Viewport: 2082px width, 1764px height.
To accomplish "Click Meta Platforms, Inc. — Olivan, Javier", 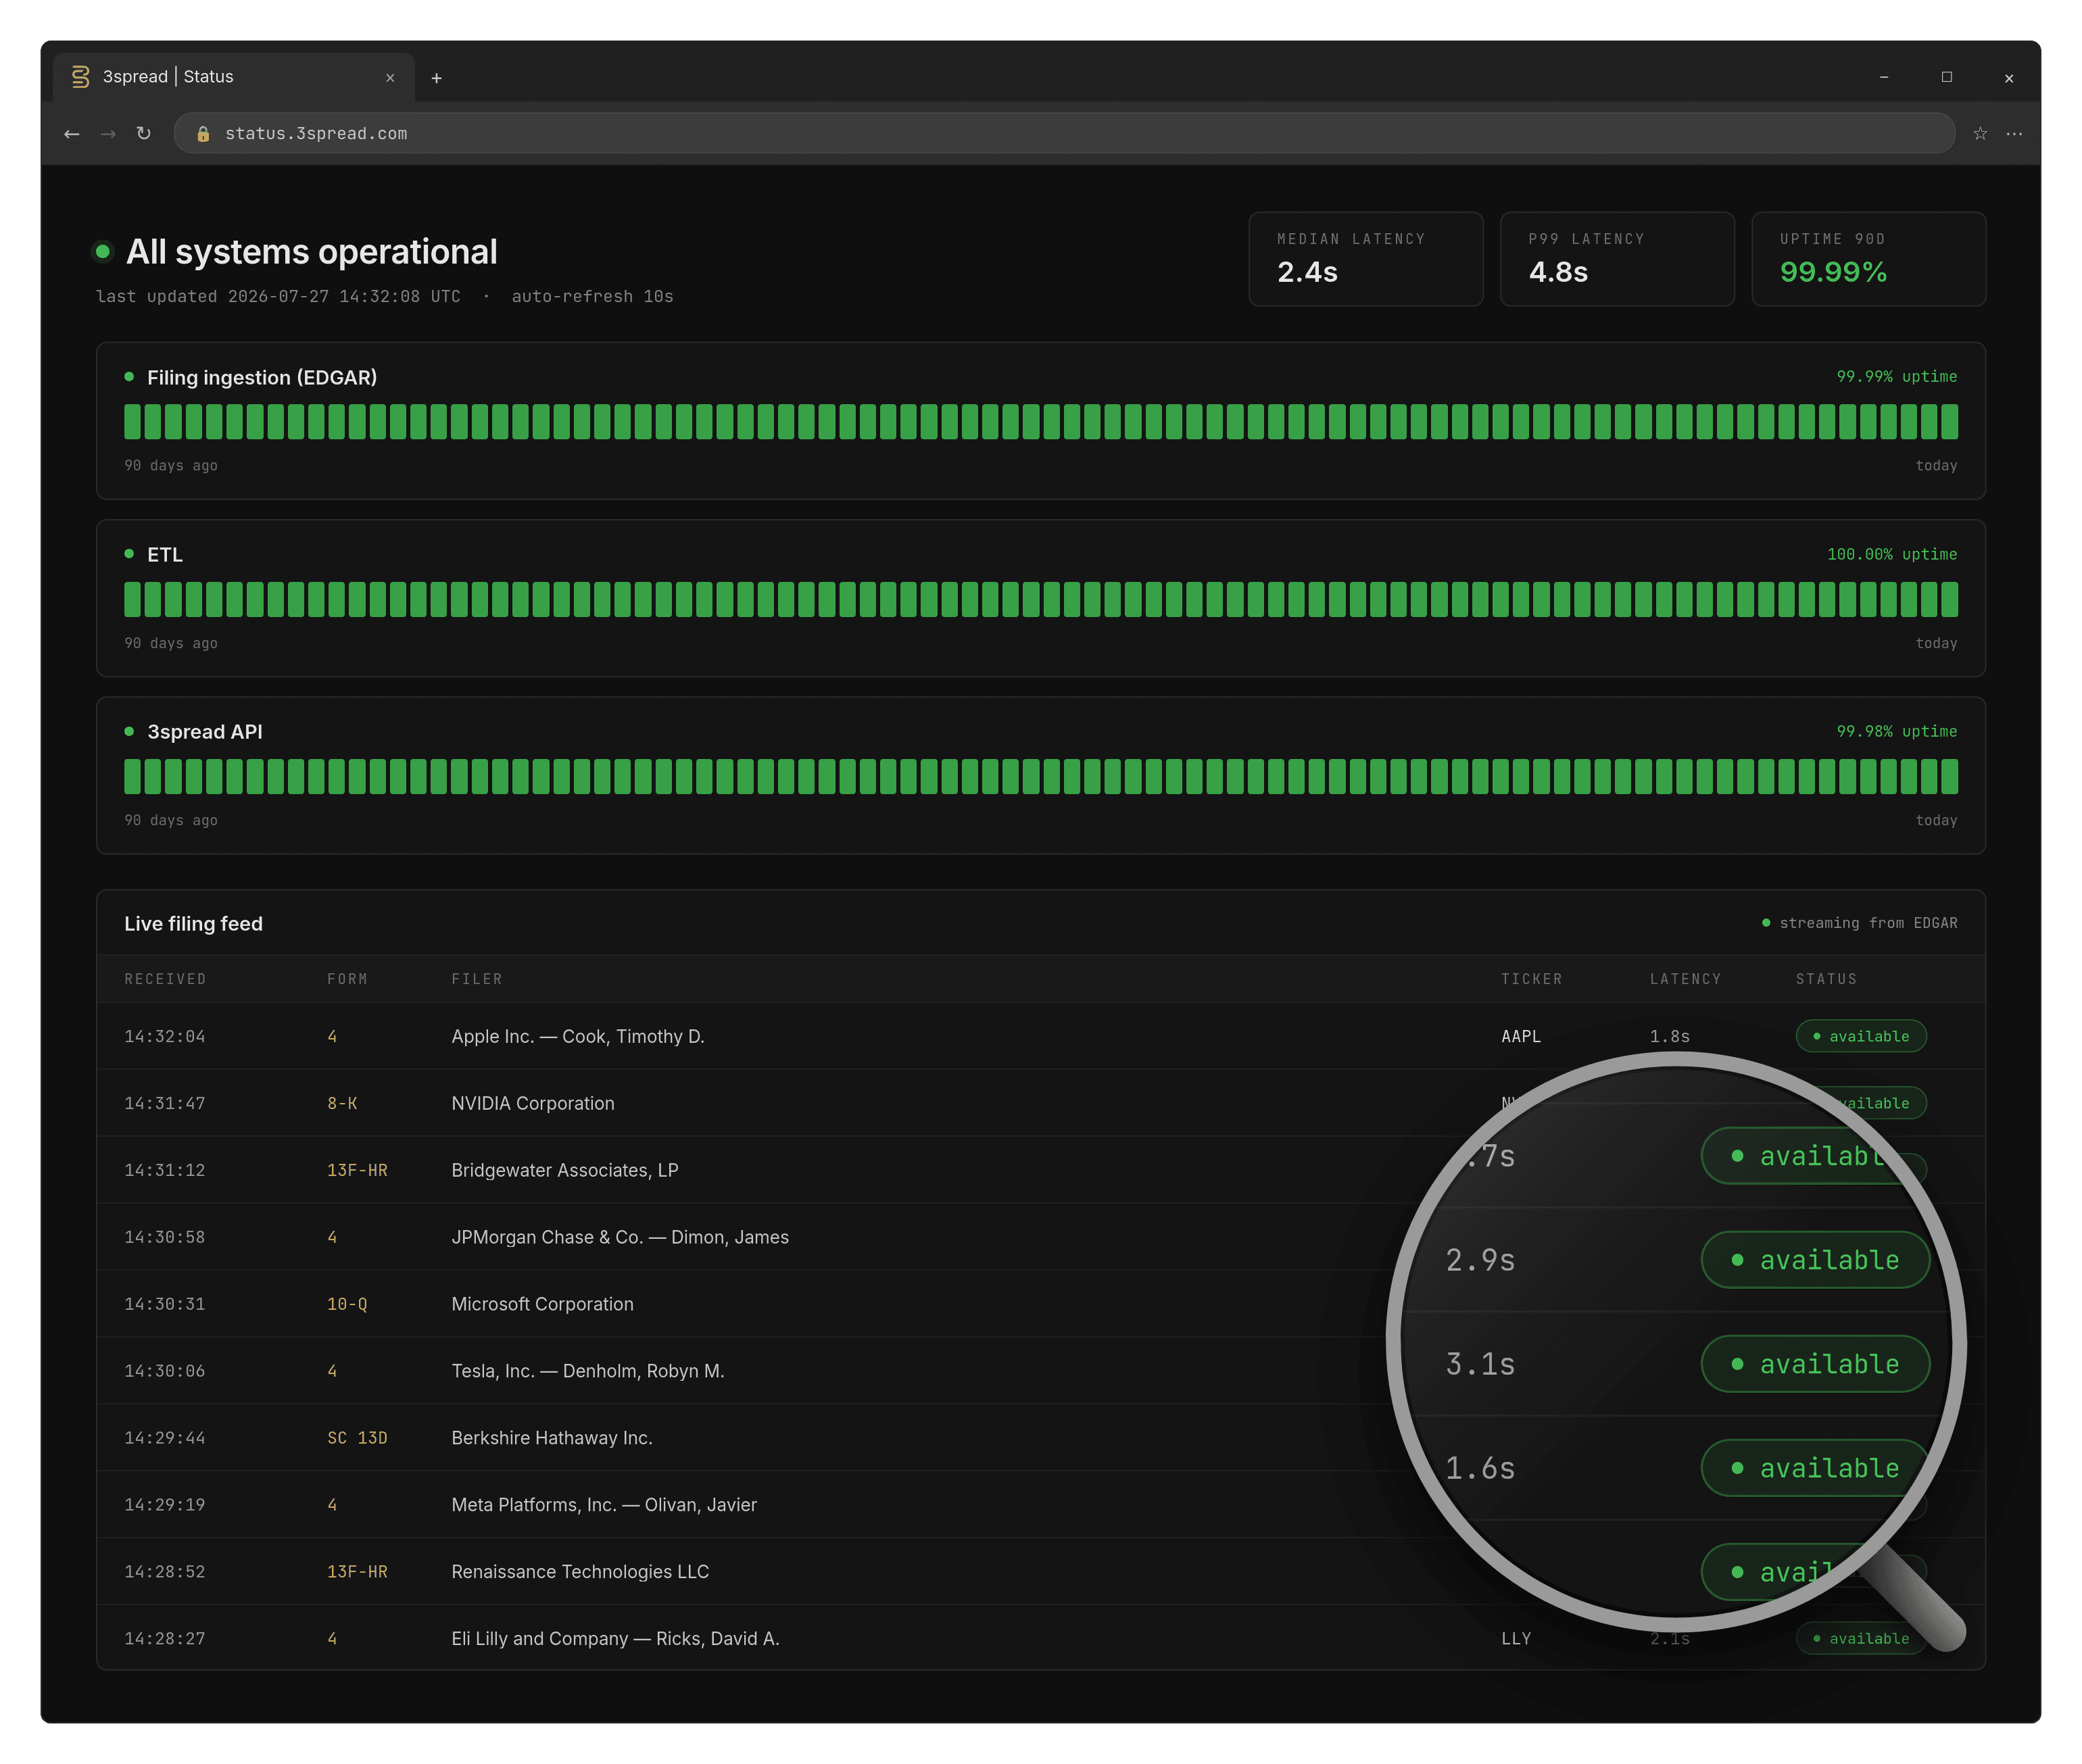I will (x=604, y=1506).
